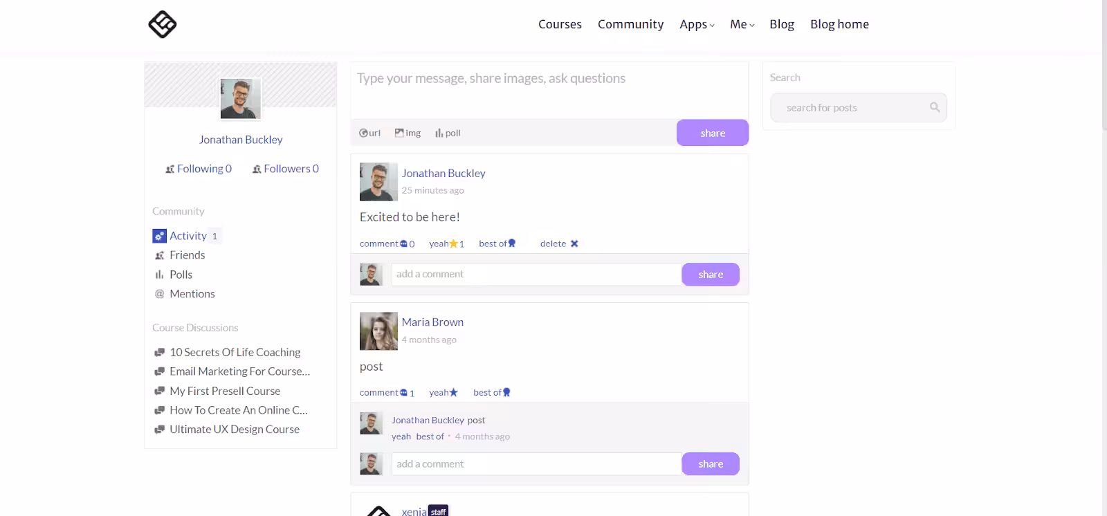
Task: Expand comments on Maria Brown's post
Action: click(x=387, y=392)
